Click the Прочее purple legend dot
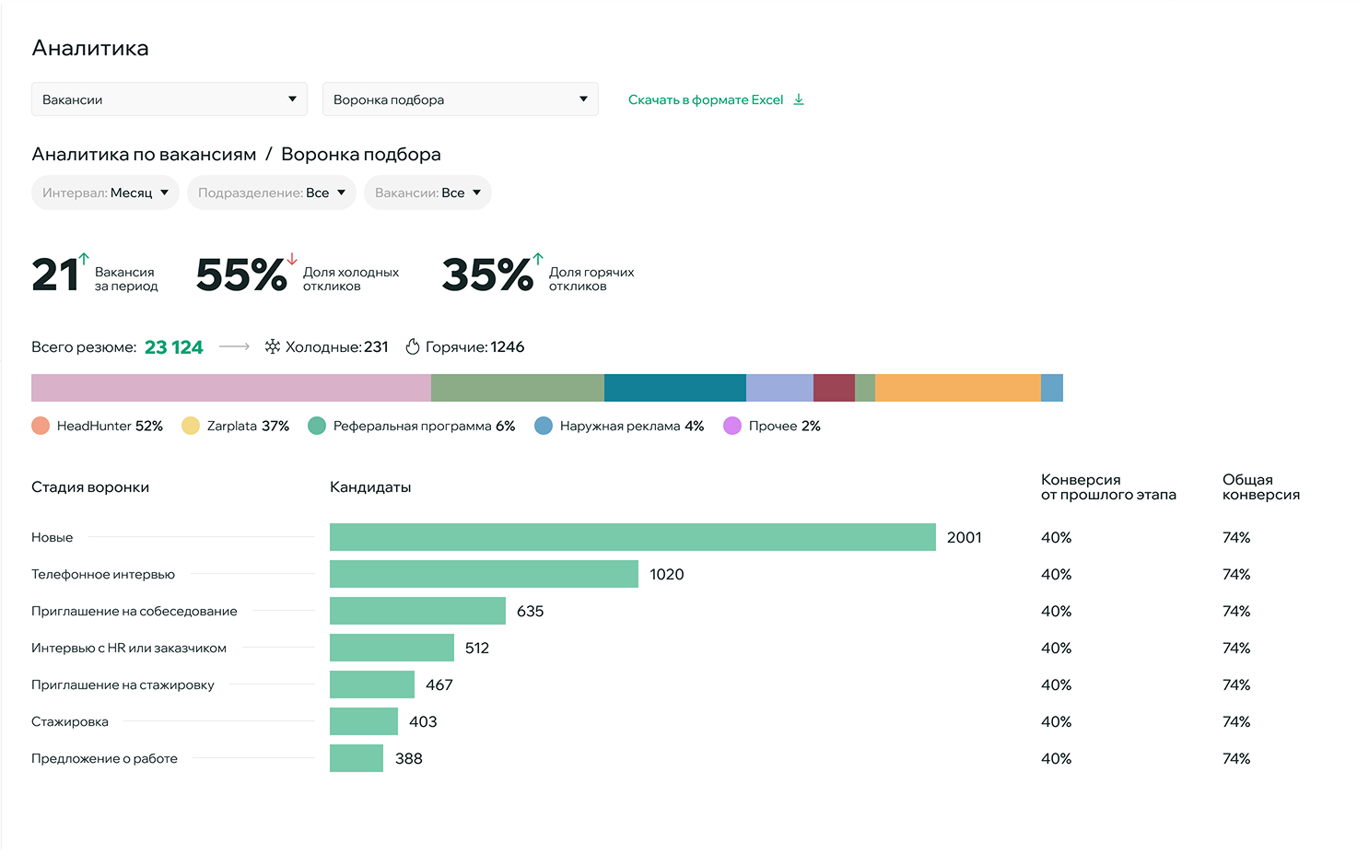This screenshot has width=1369, height=854. point(732,426)
